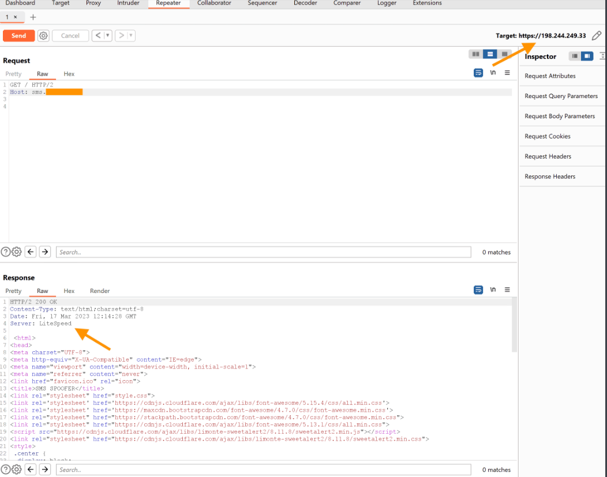Click the Send request button
Image resolution: width=607 pixels, height=477 pixels.
tap(18, 36)
